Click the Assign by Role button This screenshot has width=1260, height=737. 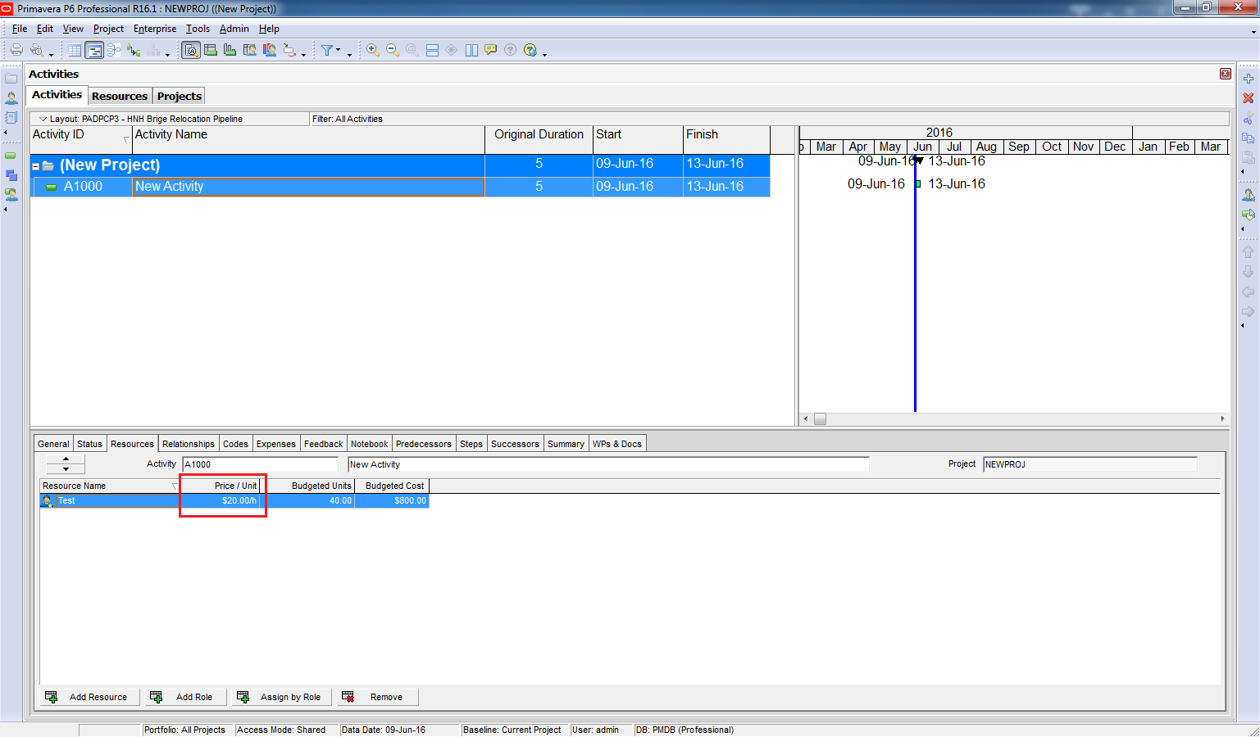(282, 697)
